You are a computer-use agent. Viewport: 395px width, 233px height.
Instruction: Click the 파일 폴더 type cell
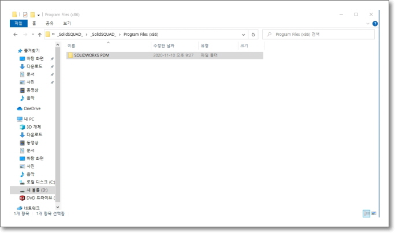pyautogui.click(x=209, y=55)
